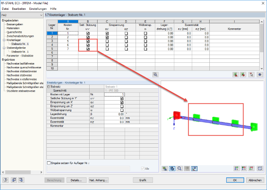Viewport: 267px width, 190px height.
Task: Show view in X direction
Action: tap(236, 168)
